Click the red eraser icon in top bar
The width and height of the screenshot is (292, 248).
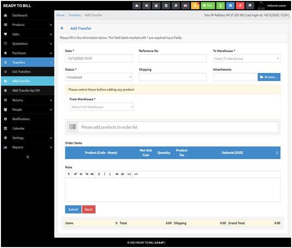pyautogui.click(x=240, y=6)
